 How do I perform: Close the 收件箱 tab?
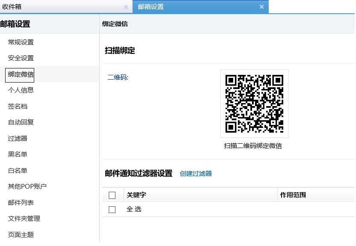126,7
